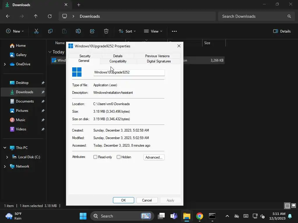Click the Paste clipboard icon
This screenshot has height=223, width=298.
pos(64,31)
